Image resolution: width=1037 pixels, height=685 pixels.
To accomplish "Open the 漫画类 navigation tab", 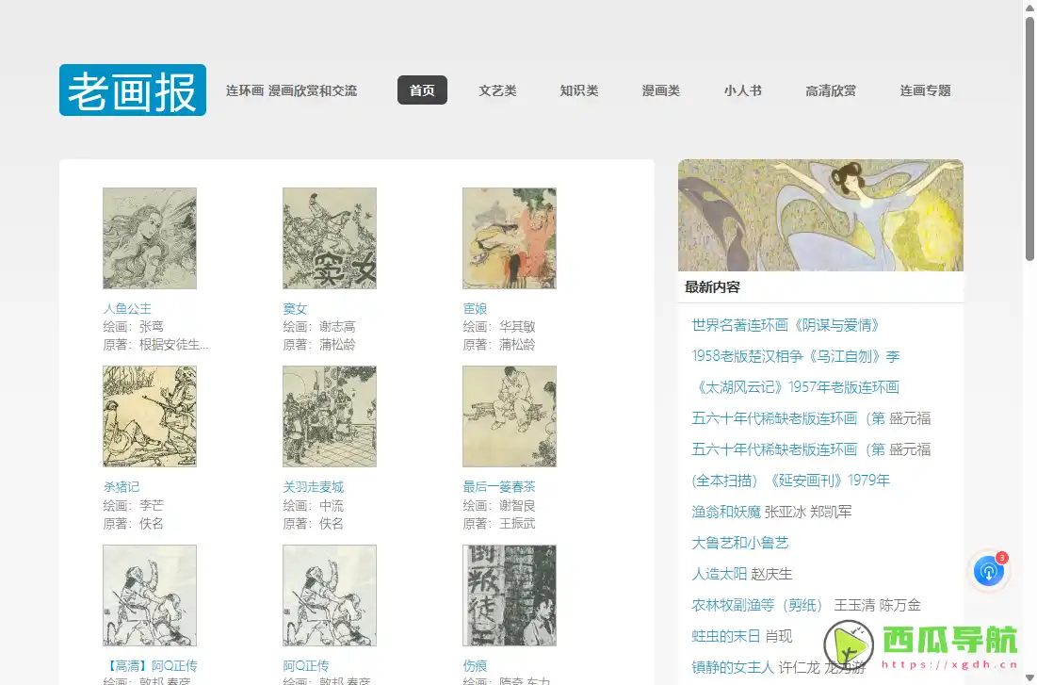I will pos(660,90).
